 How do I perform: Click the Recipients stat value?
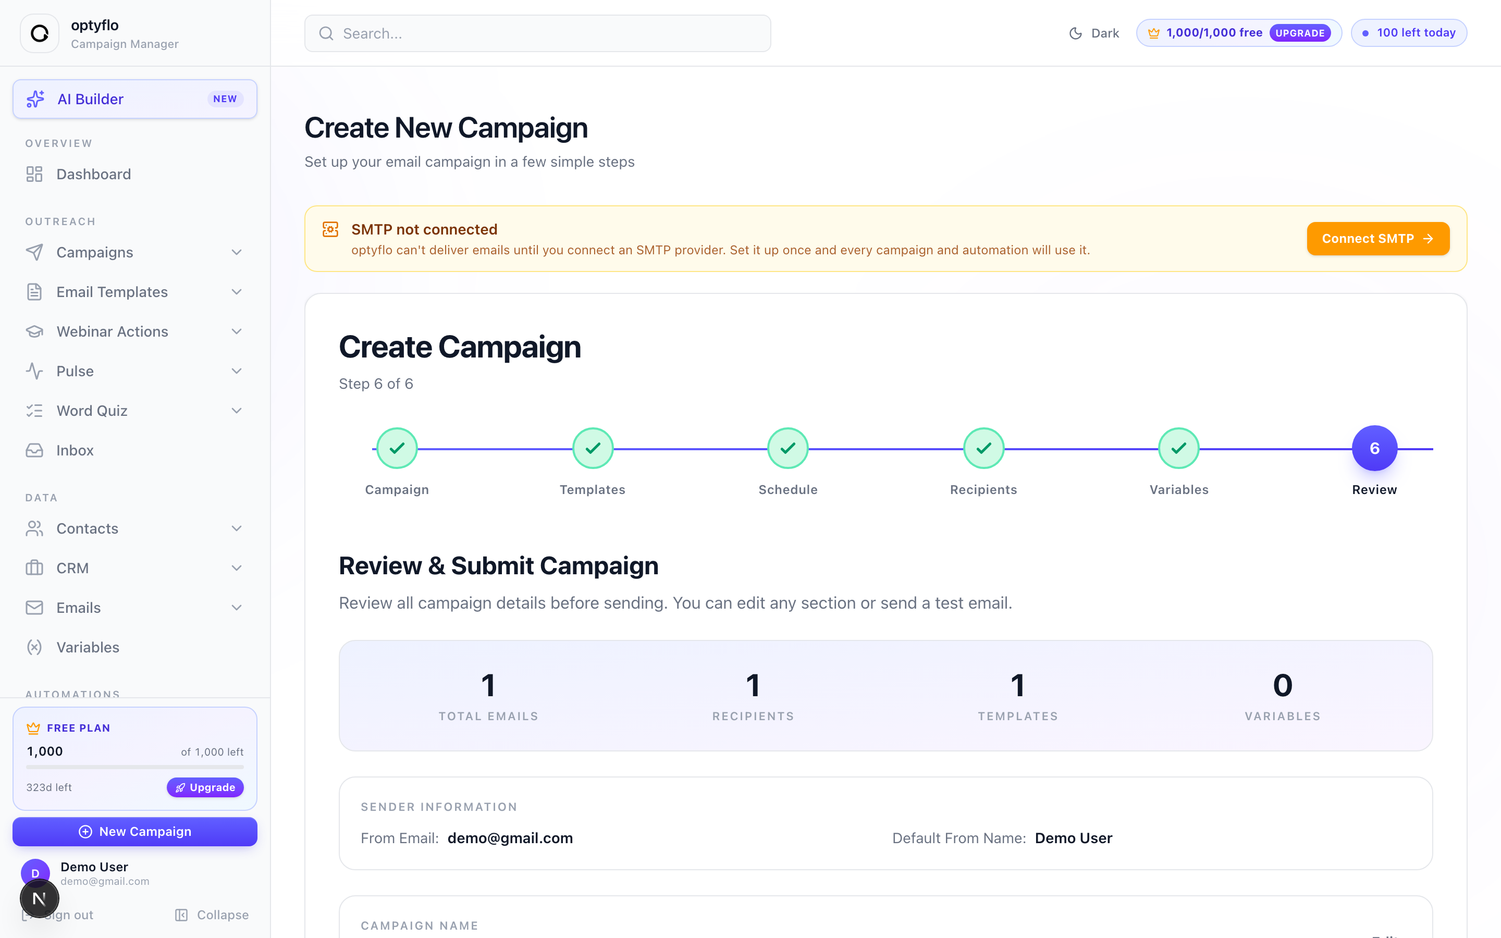point(753,685)
